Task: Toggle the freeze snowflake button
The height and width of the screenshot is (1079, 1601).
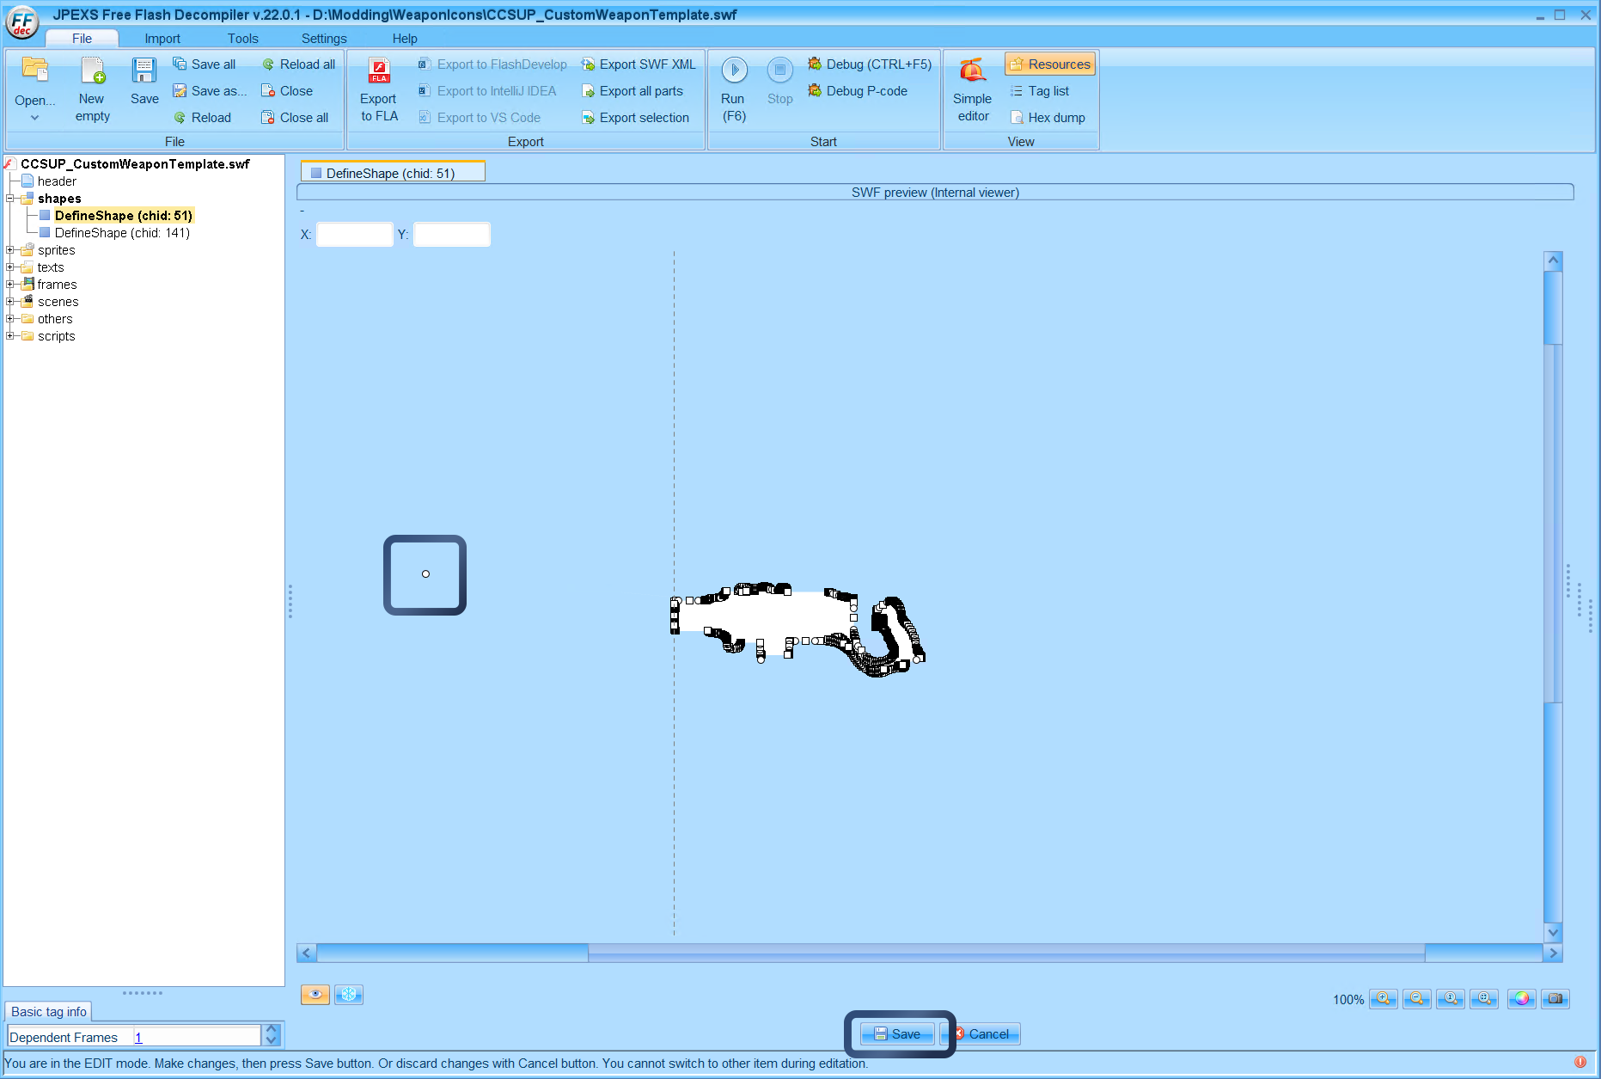Action: [348, 994]
